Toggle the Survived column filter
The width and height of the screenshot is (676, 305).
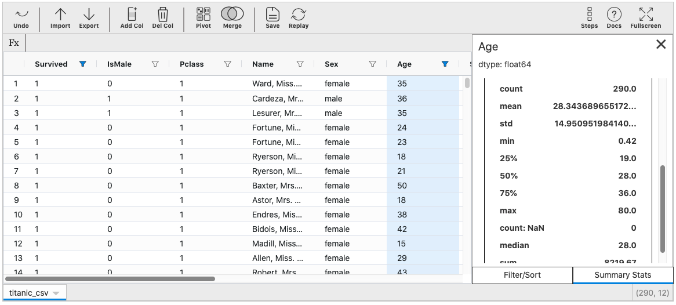click(82, 64)
